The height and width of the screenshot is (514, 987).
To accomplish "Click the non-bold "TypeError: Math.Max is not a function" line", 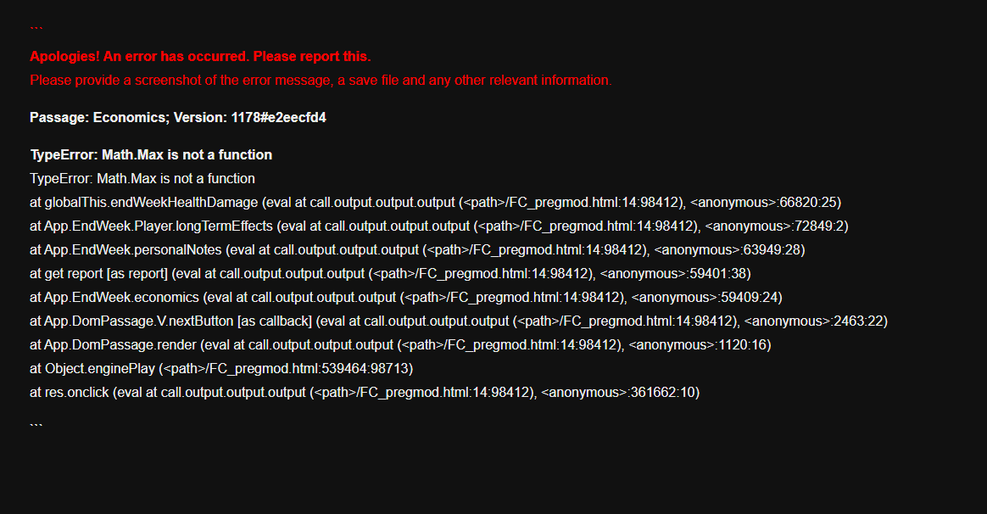I will [142, 179].
